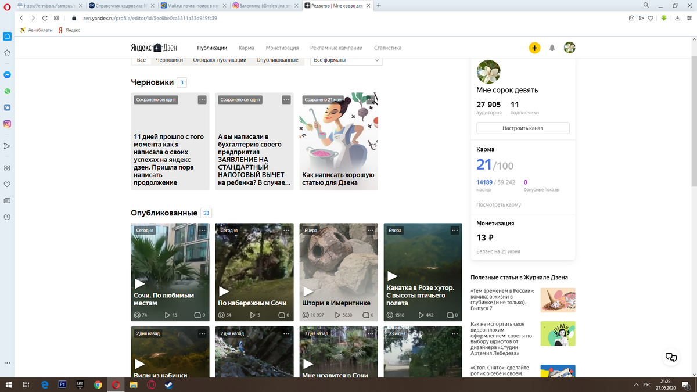The width and height of the screenshot is (697, 392).
Task: Click 'Посмотреть карму' link
Action: click(499, 204)
